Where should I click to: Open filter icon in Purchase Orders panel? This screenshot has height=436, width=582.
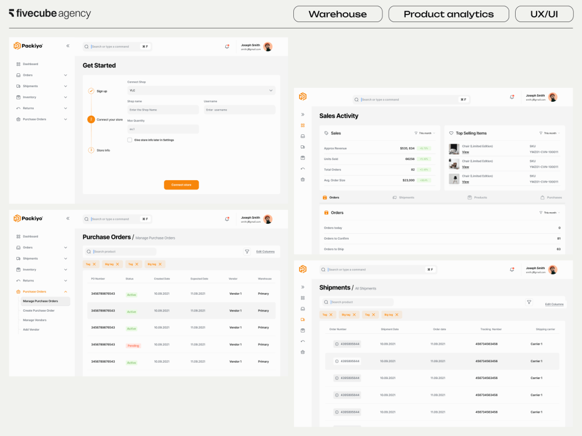coord(247,251)
